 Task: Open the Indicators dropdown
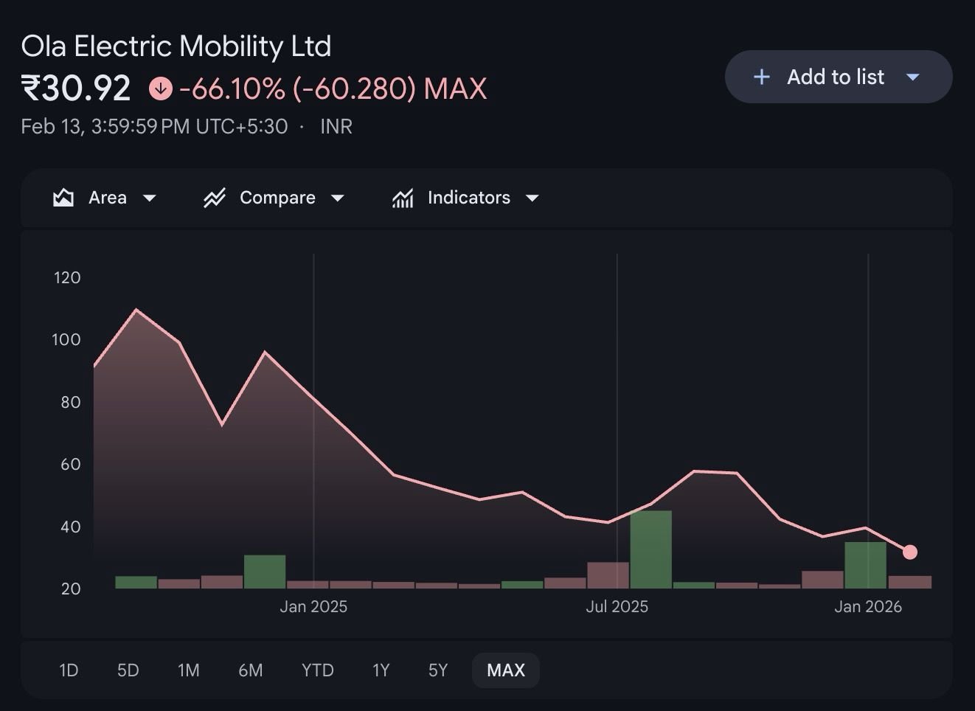[532, 198]
